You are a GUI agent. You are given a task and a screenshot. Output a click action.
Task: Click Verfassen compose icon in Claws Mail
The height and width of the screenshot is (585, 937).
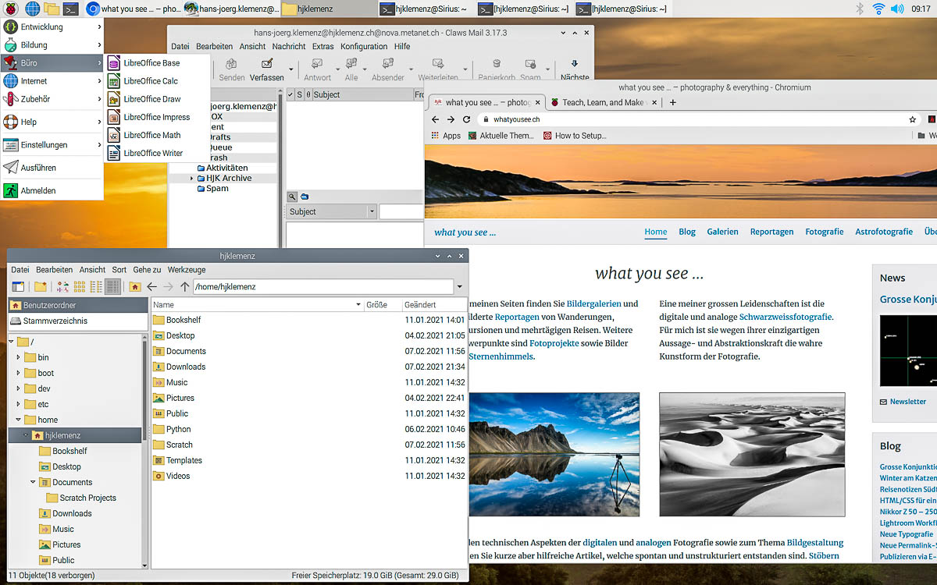click(267, 65)
